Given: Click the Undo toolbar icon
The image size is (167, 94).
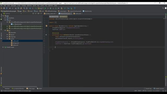Looking at the screenshot, I should pyautogui.click(x=10, y=8).
